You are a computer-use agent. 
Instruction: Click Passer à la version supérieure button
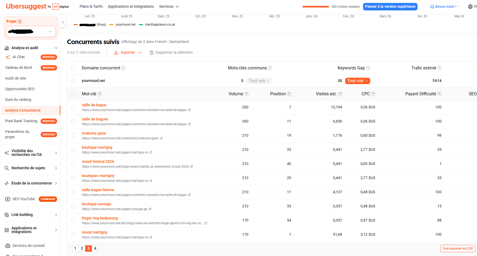point(390,7)
